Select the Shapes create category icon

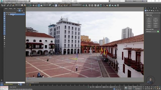pos(148,10)
